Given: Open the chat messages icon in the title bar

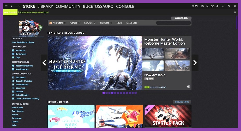Looking at the screenshot, I should pos(203,6).
